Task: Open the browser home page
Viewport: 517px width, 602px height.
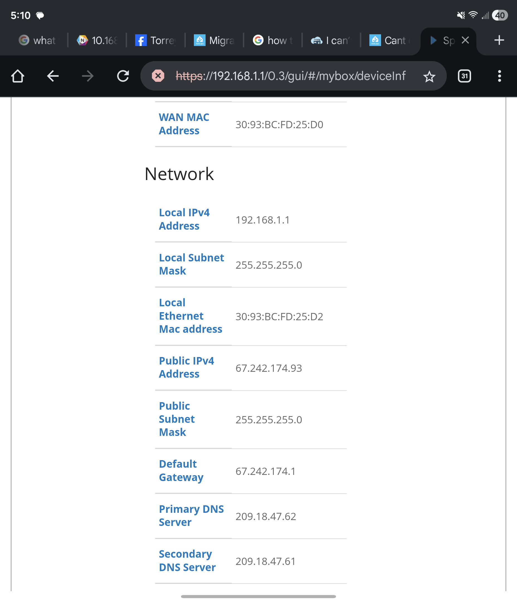Action: [x=18, y=76]
